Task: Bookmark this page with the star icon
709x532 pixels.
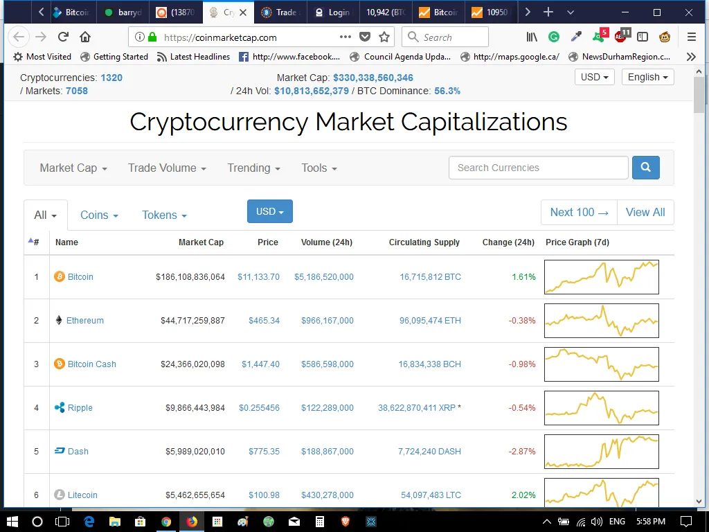Action: pos(384,37)
